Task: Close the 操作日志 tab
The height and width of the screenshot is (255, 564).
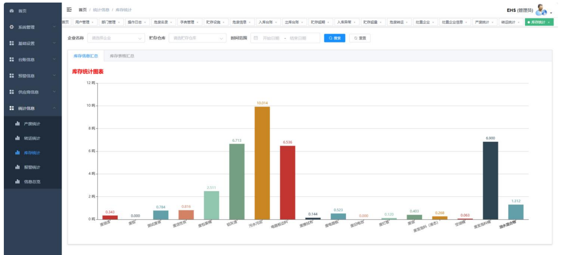Action: 145,22
